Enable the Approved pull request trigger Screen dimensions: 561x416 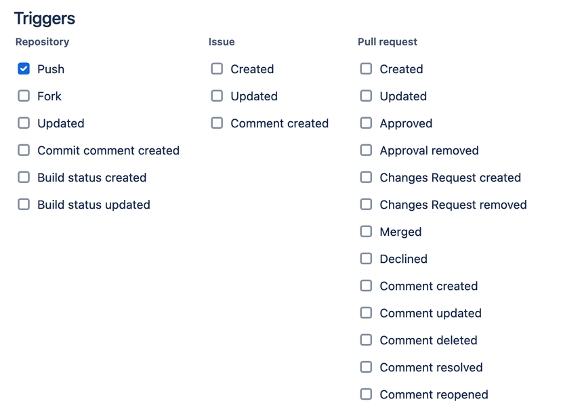(x=366, y=123)
